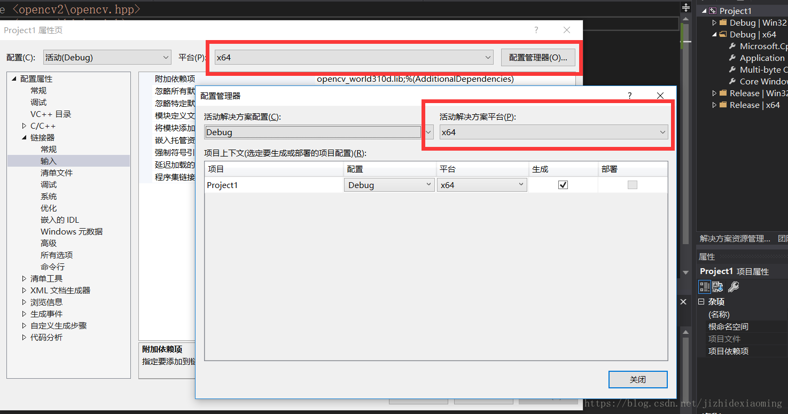
Task: Toggle the 生成 checkbox for Project1
Action: (563, 185)
